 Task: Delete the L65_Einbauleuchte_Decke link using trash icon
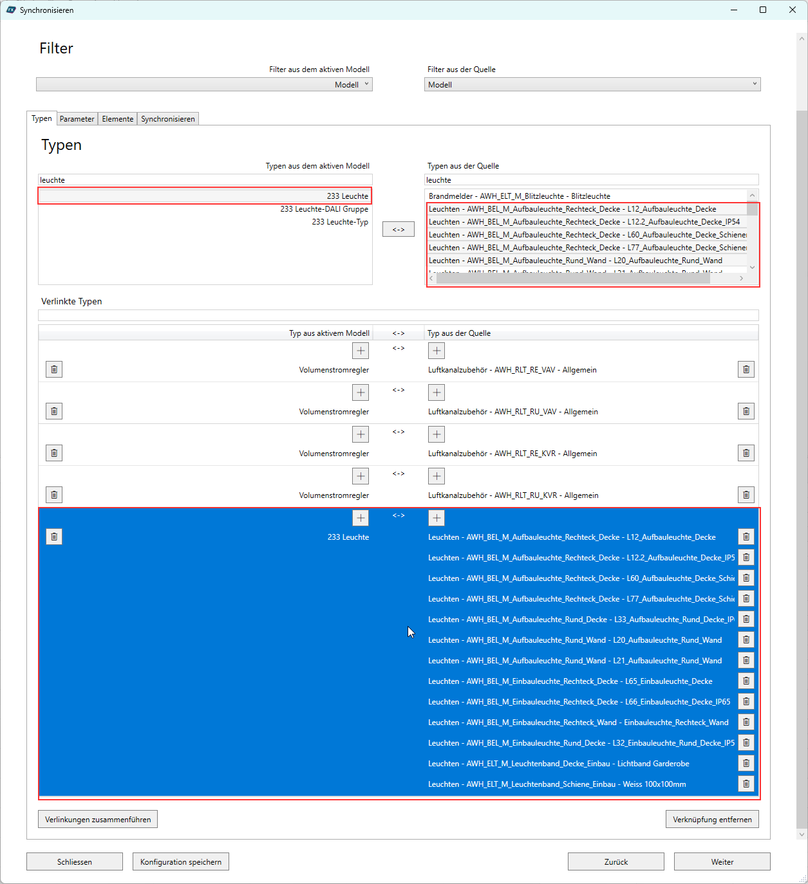(746, 681)
